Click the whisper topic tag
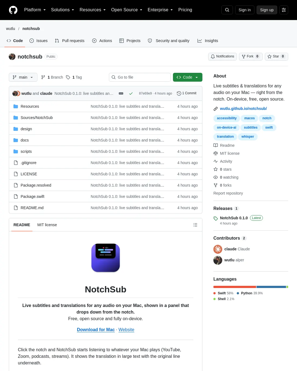This screenshot has height=371, width=297. click(248, 137)
